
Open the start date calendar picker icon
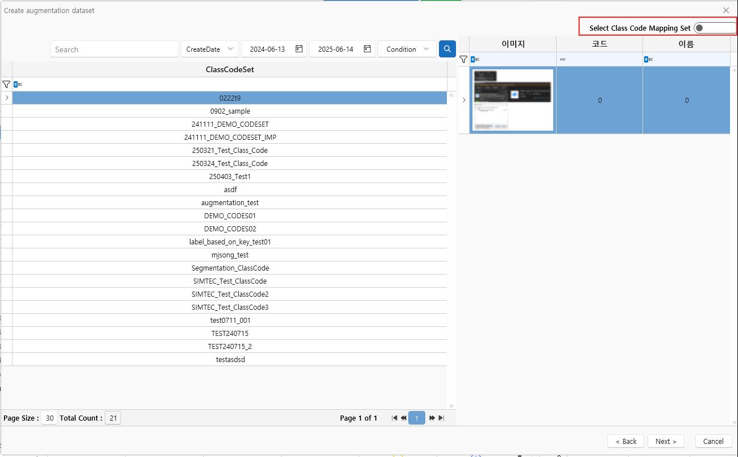click(x=299, y=49)
